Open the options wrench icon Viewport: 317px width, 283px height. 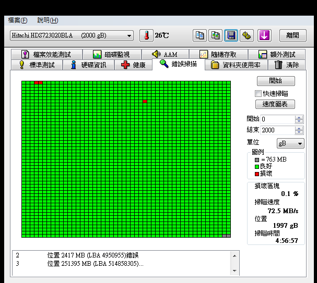click(x=246, y=35)
